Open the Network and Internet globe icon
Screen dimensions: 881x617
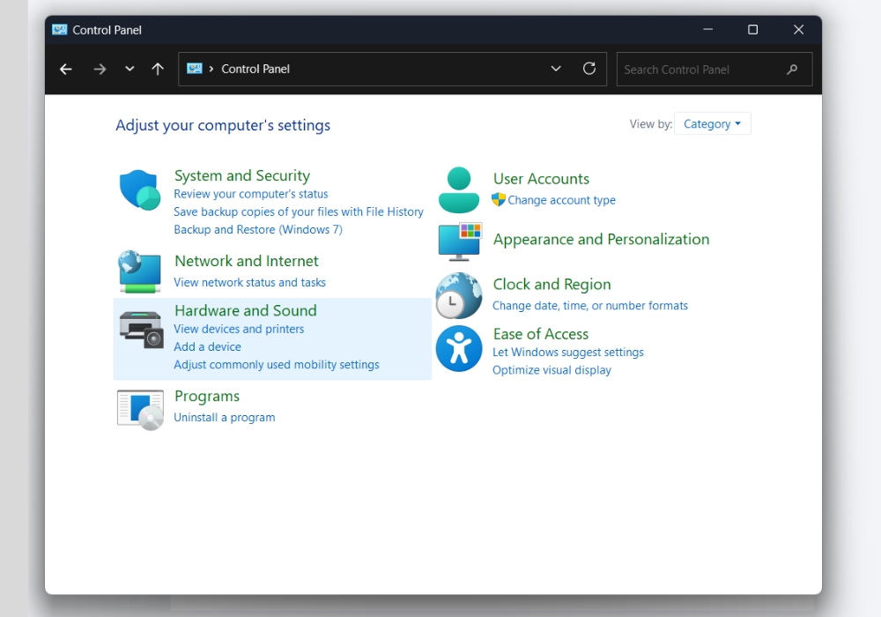139,272
